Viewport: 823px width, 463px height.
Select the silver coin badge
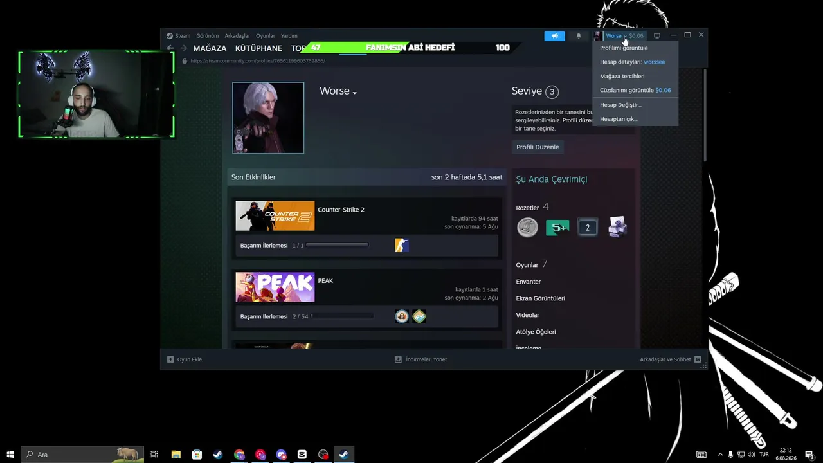click(x=527, y=227)
